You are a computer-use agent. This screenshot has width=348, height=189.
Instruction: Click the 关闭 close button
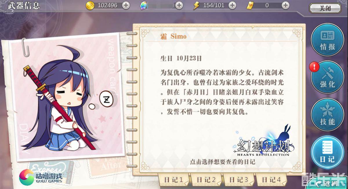tap(325, 8)
